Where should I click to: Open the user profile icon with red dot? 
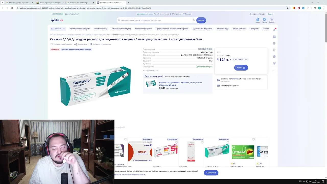pyautogui.click(x=274, y=30)
